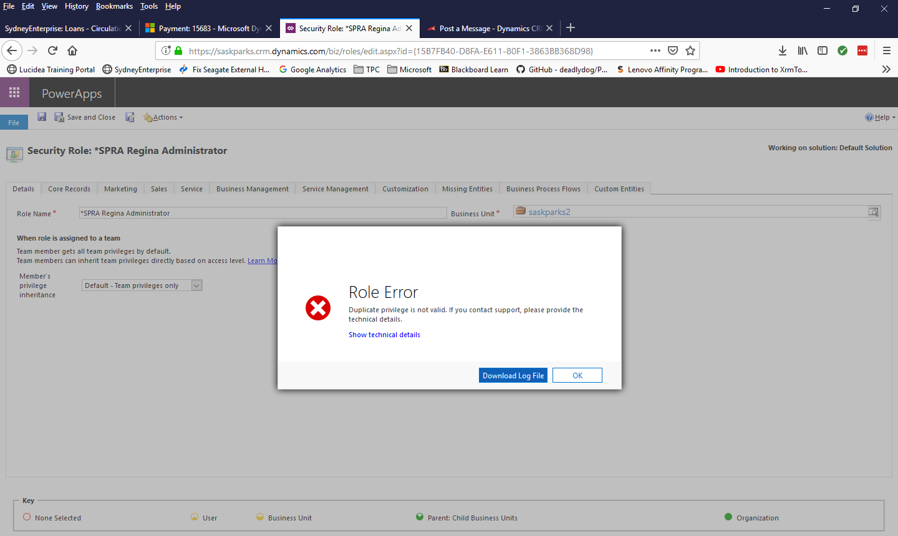Switch to the Core Records tab
The height and width of the screenshot is (536, 898).
point(69,189)
